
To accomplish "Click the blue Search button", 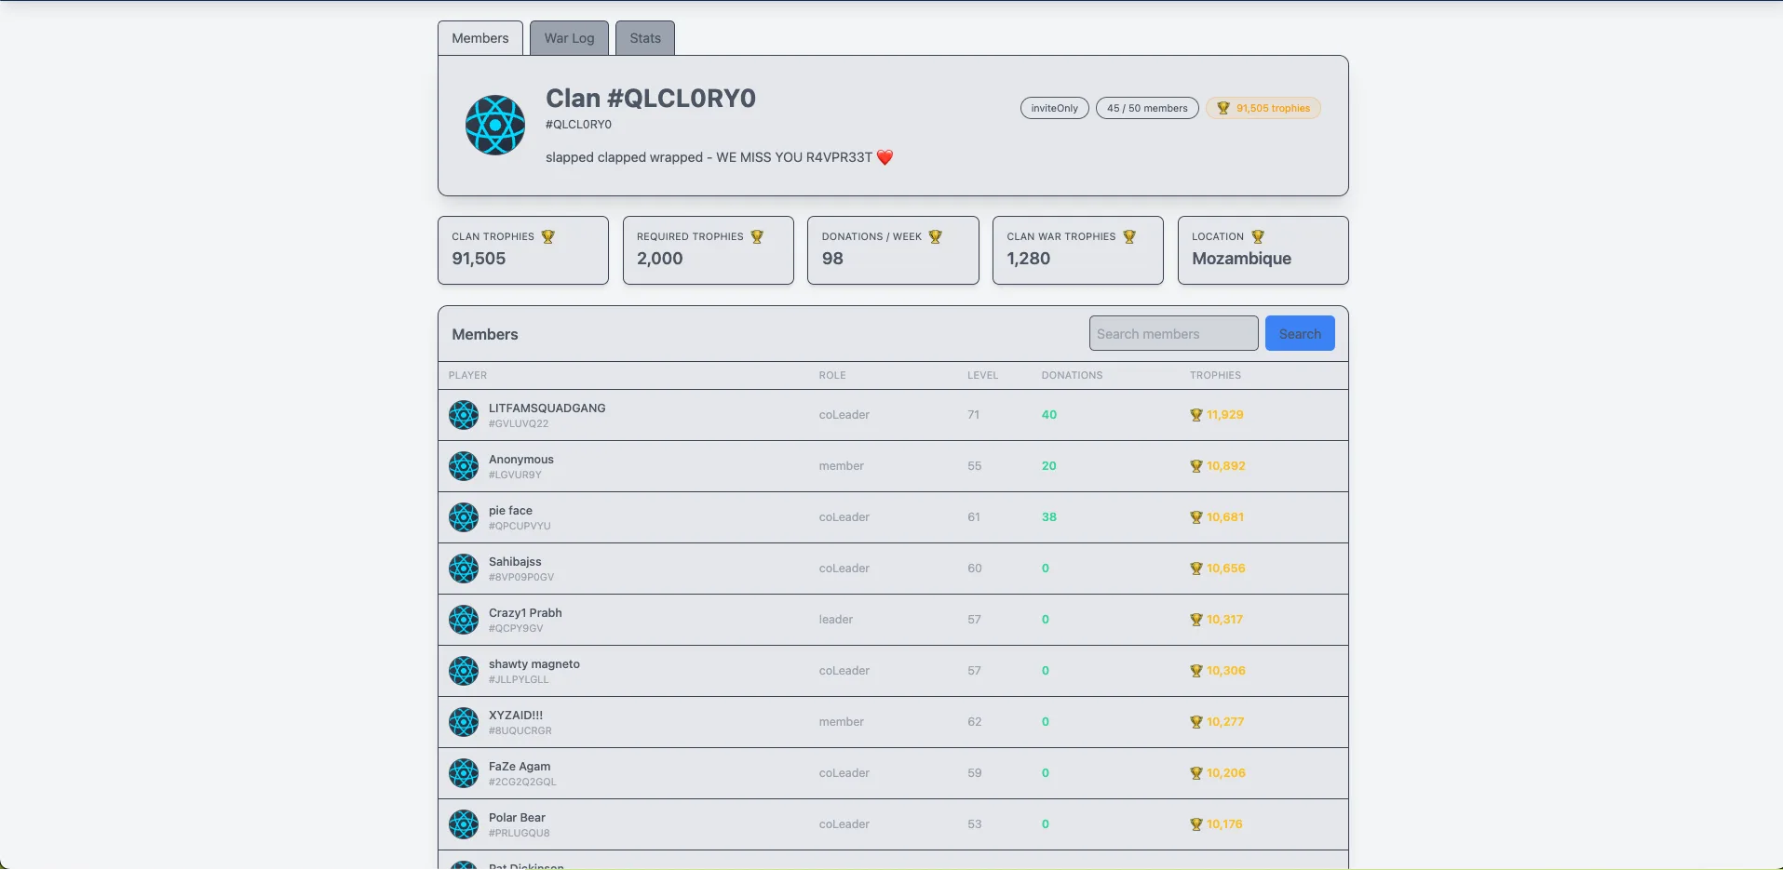I will 1300,333.
